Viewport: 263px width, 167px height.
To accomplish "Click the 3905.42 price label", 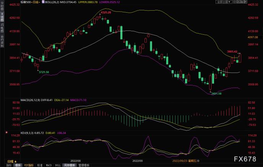I will tap(232, 51).
